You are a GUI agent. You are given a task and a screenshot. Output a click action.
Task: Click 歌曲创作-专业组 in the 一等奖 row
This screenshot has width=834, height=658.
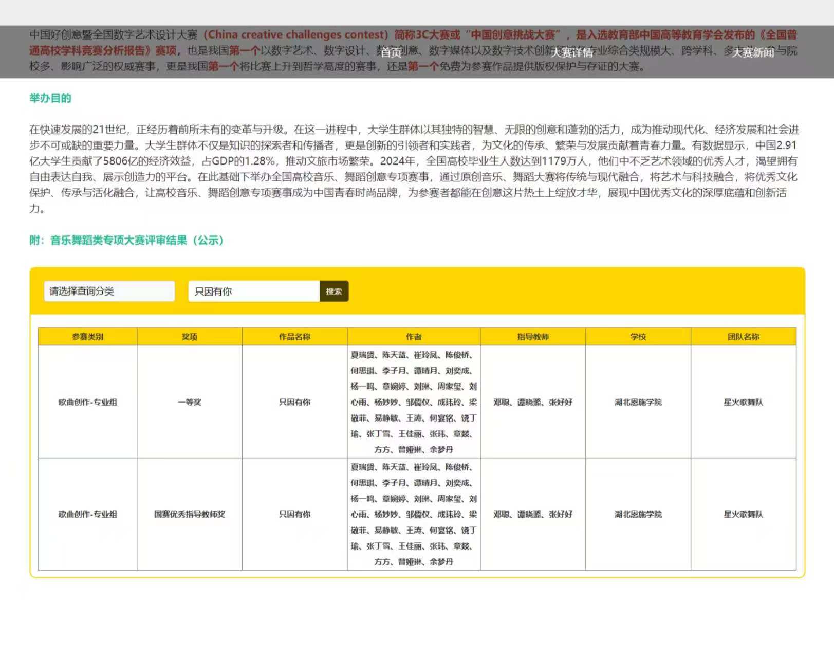pyautogui.click(x=87, y=402)
